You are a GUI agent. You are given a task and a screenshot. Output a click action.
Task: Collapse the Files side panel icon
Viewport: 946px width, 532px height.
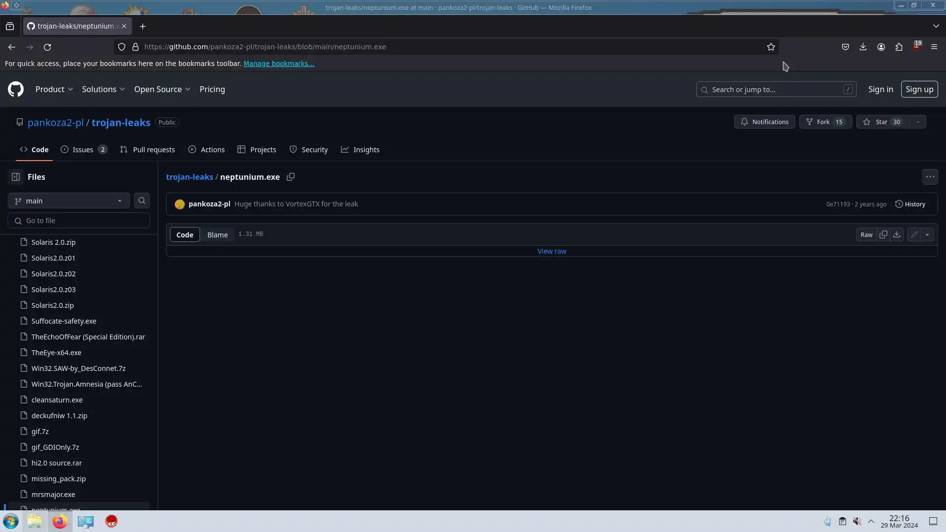pyautogui.click(x=16, y=177)
